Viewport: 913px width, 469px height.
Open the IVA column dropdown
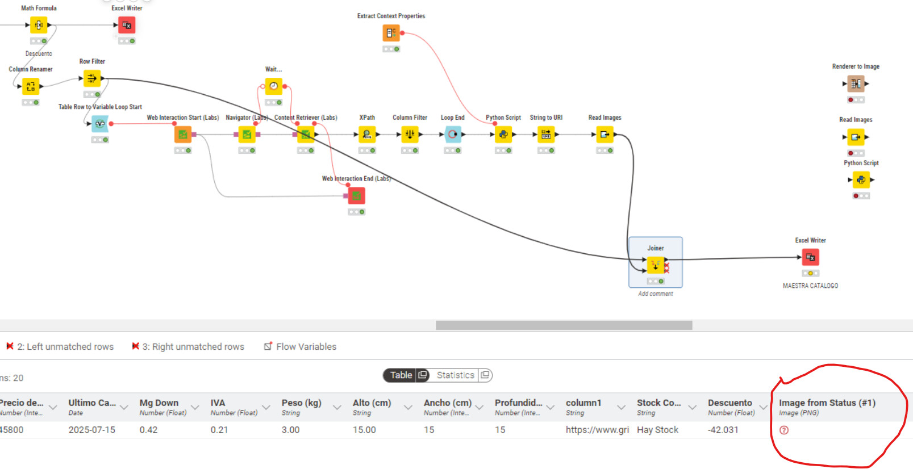pyautogui.click(x=266, y=407)
